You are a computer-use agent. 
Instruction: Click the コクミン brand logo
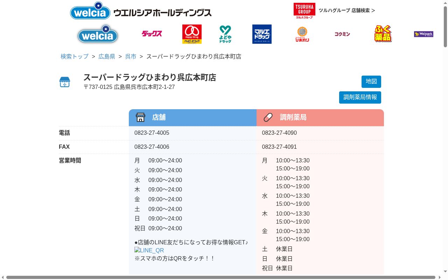(342, 34)
